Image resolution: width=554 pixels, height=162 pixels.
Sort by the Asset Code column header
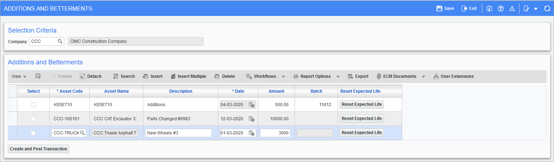click(70, 91)
